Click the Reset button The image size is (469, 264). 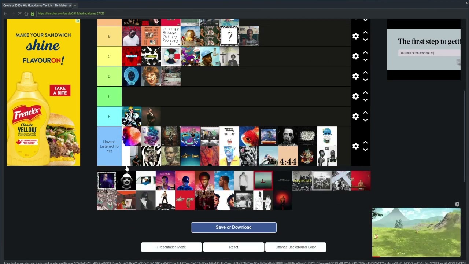[234, 247]
